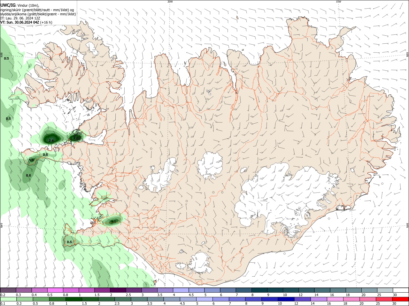Click the title text 'UWC/IG: Vindur (10m)'

point(20,5)
